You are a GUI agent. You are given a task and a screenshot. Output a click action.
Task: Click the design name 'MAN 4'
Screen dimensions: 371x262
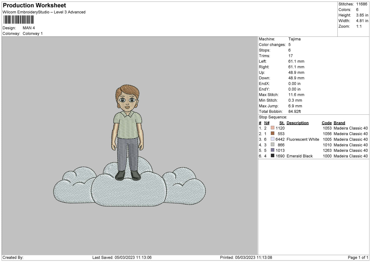click(x=29, y=28)
